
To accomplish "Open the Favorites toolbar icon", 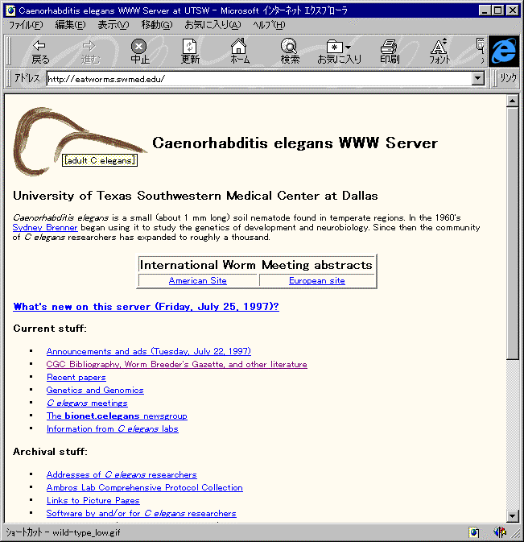I will tap(339, 52).
